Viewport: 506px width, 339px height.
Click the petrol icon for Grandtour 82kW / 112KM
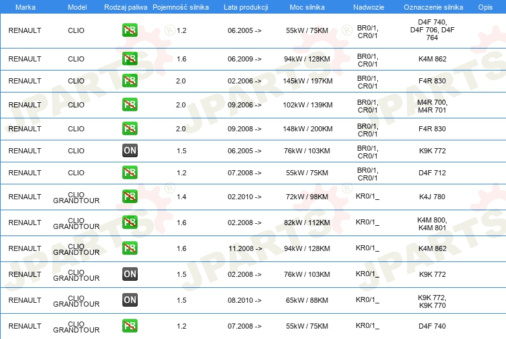130,223
